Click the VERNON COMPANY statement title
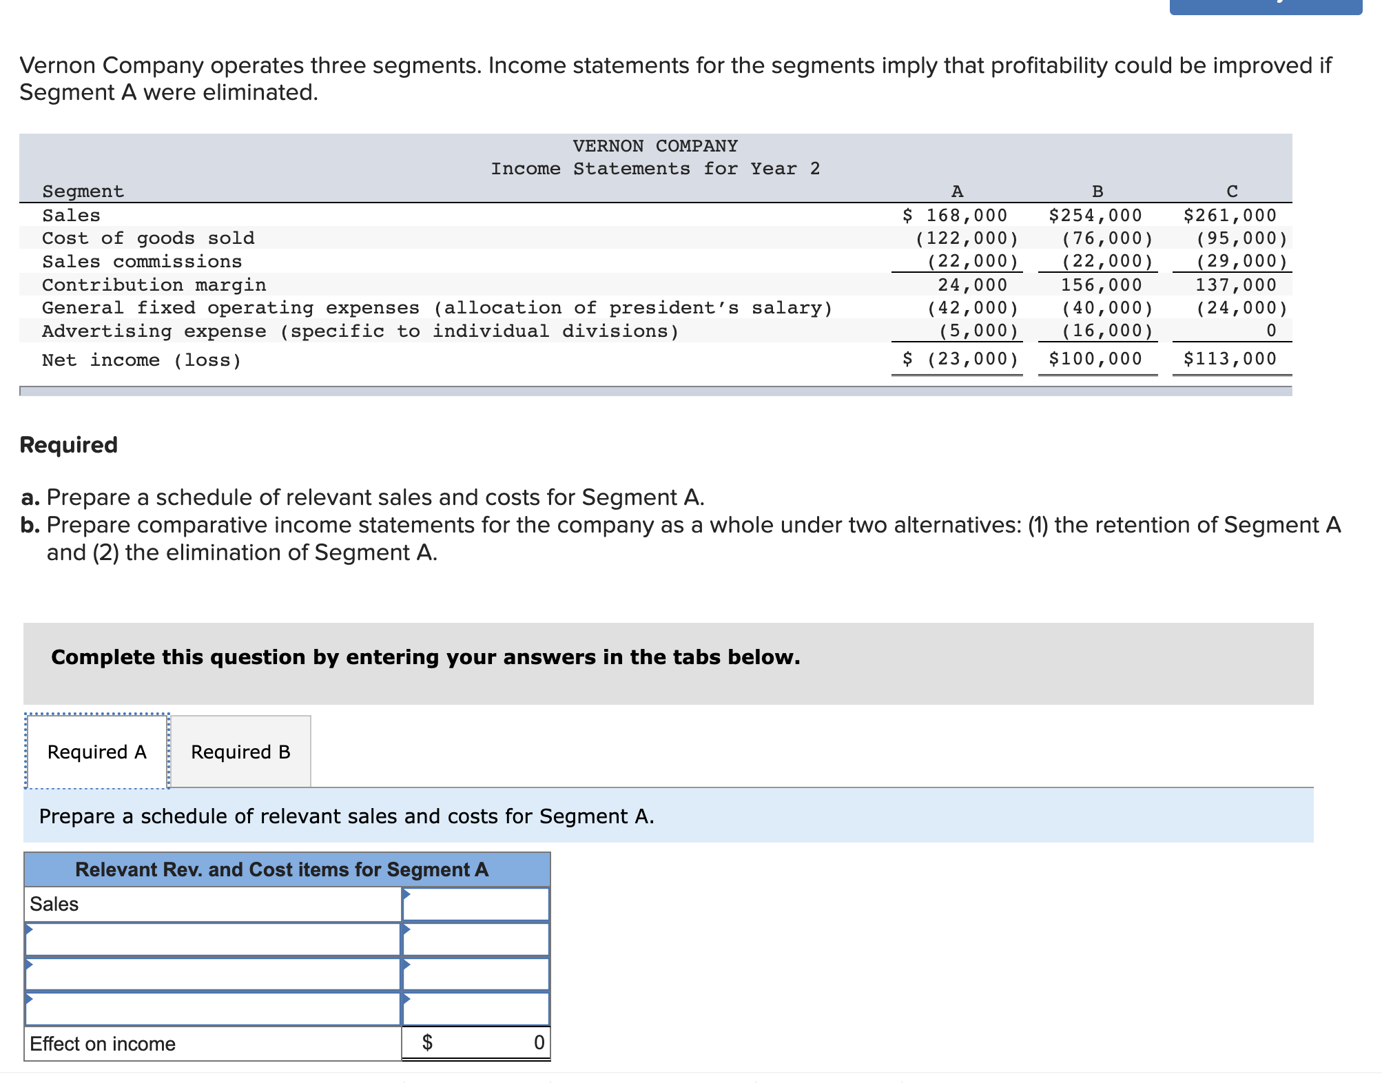1382x1083 pixels. [654, 146]
